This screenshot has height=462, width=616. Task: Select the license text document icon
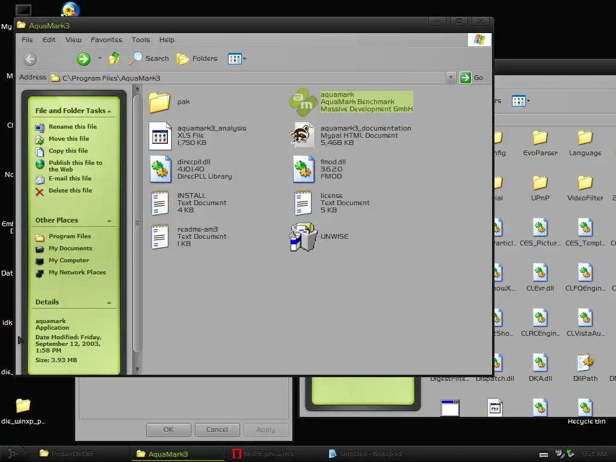pyautogui.click(x=303, y=203)
